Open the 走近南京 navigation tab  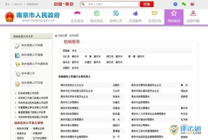[77, 17]
